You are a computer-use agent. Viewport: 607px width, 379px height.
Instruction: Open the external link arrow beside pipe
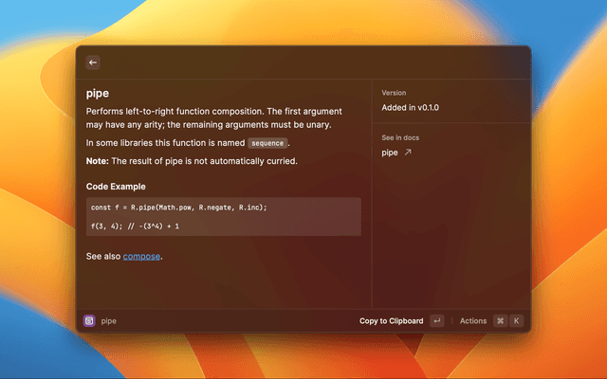tap(408, 152)
